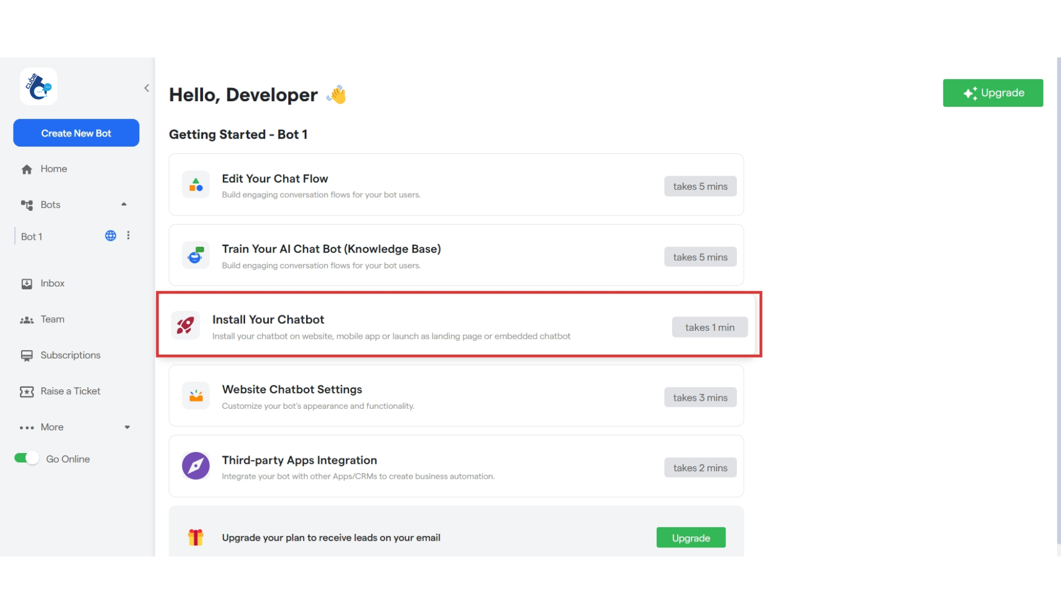This screenshot has width=1061, height=614.
Task: Collapse the sidebar with the left arrow
Action: (x=146, y=88)
